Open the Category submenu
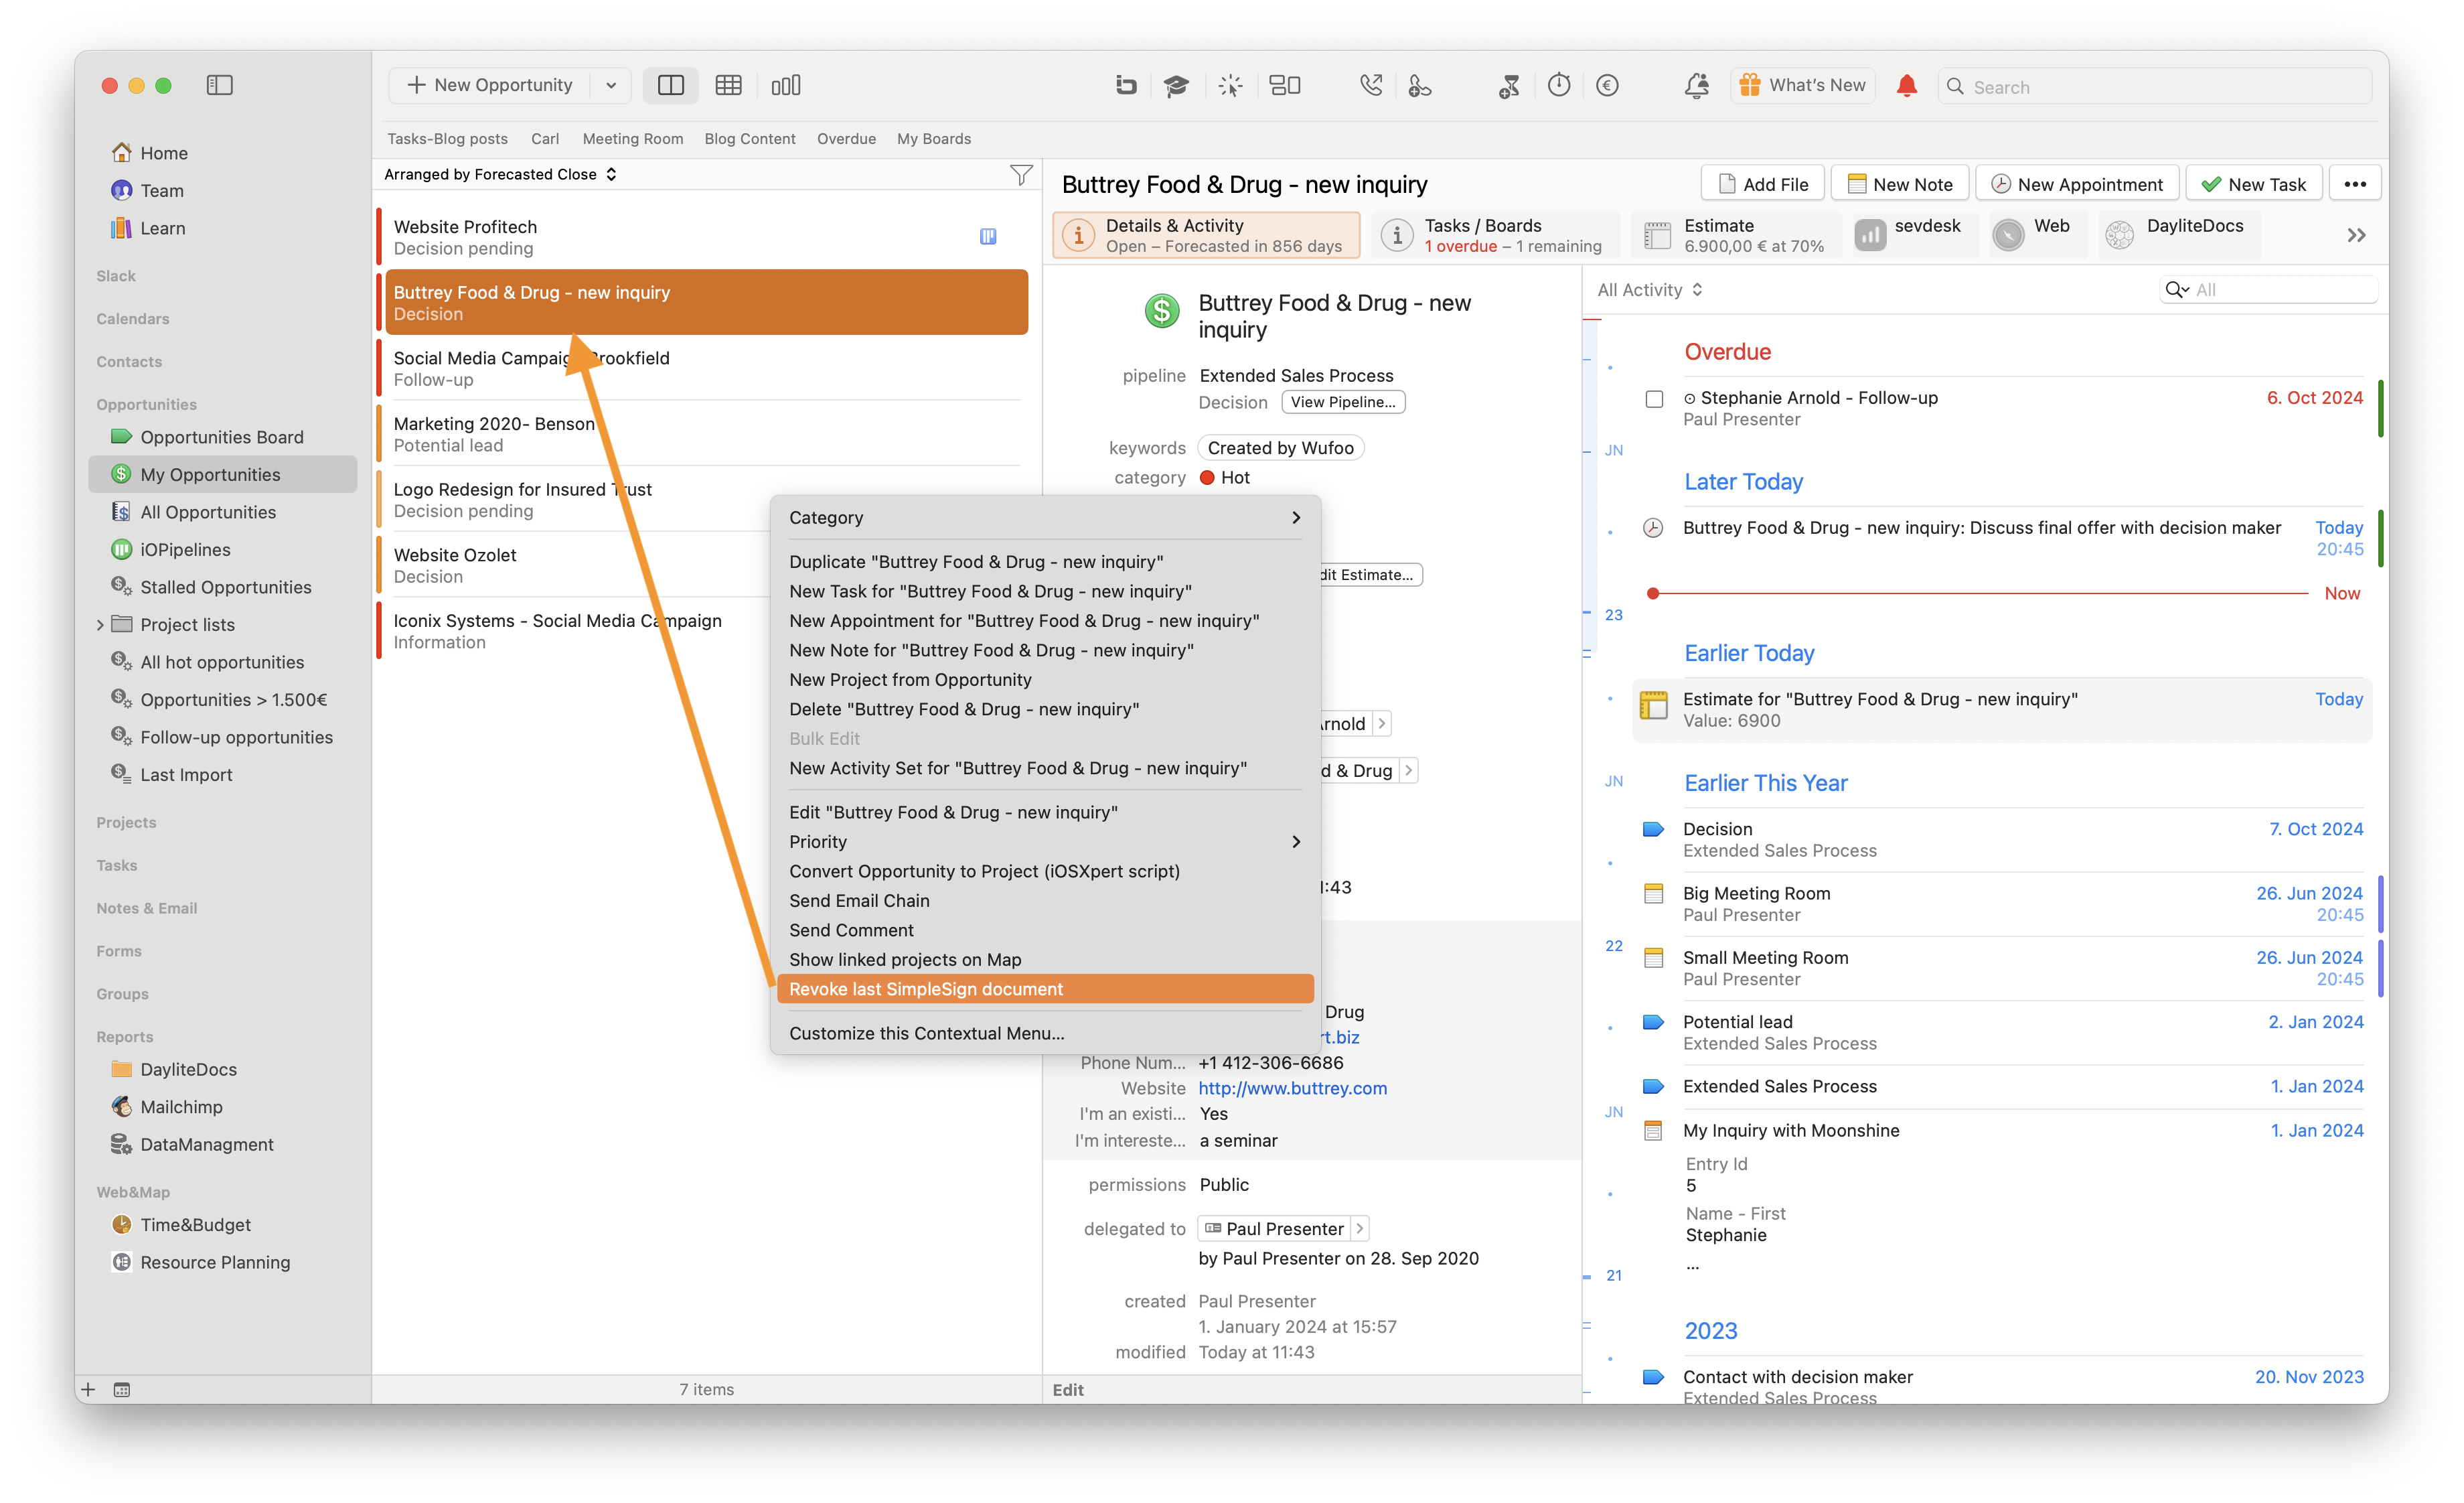The width and height of the screenshot is (2464, 1503). [x=1045, y=517]
